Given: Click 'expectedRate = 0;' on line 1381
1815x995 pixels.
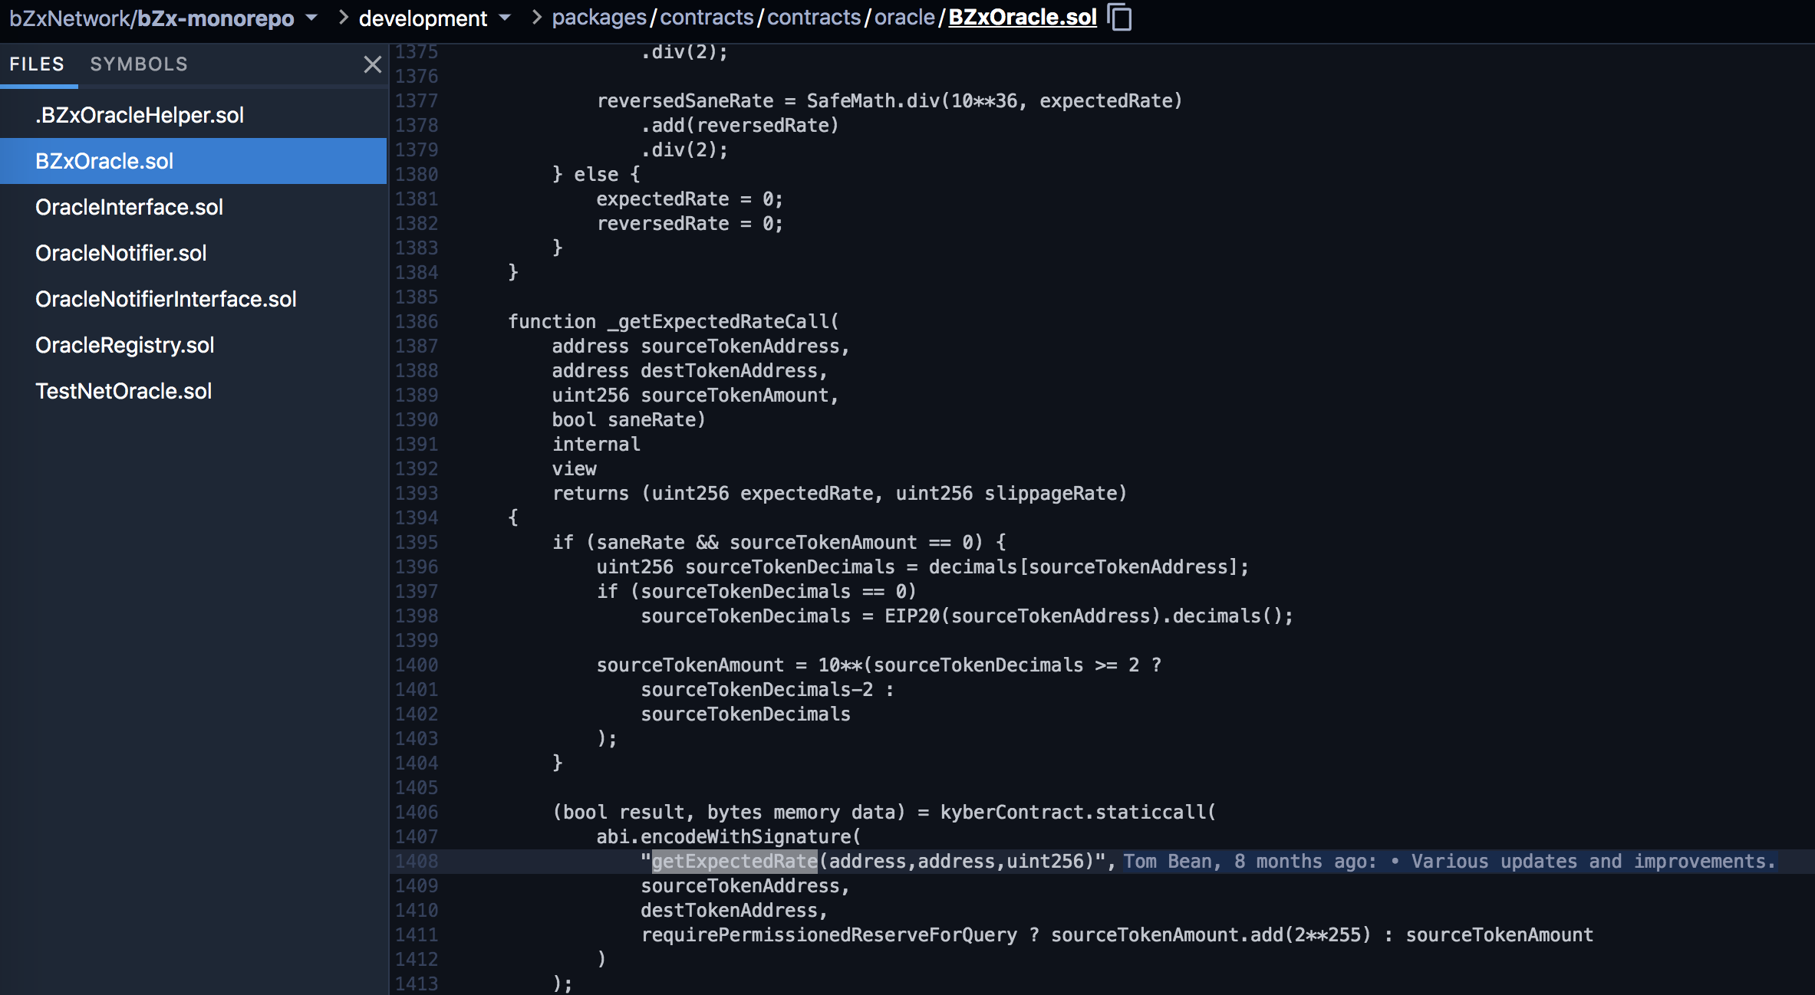Looking at the screenshot, I should pyautogui.click(x=690, y=199).
